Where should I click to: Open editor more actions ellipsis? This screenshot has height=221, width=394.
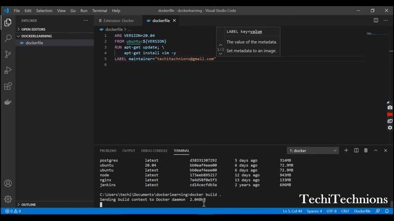click(385, 20)
